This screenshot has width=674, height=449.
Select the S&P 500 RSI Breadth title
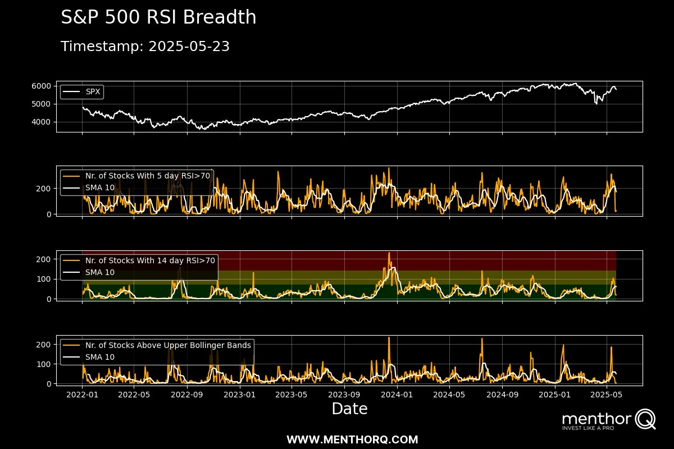click(158, 18)
